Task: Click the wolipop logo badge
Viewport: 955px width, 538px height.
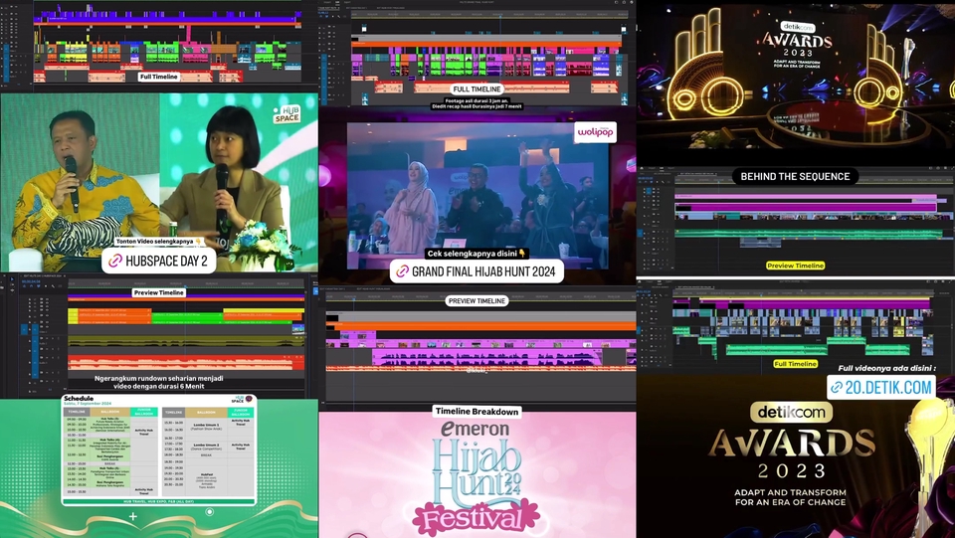Action: point(596,132)
